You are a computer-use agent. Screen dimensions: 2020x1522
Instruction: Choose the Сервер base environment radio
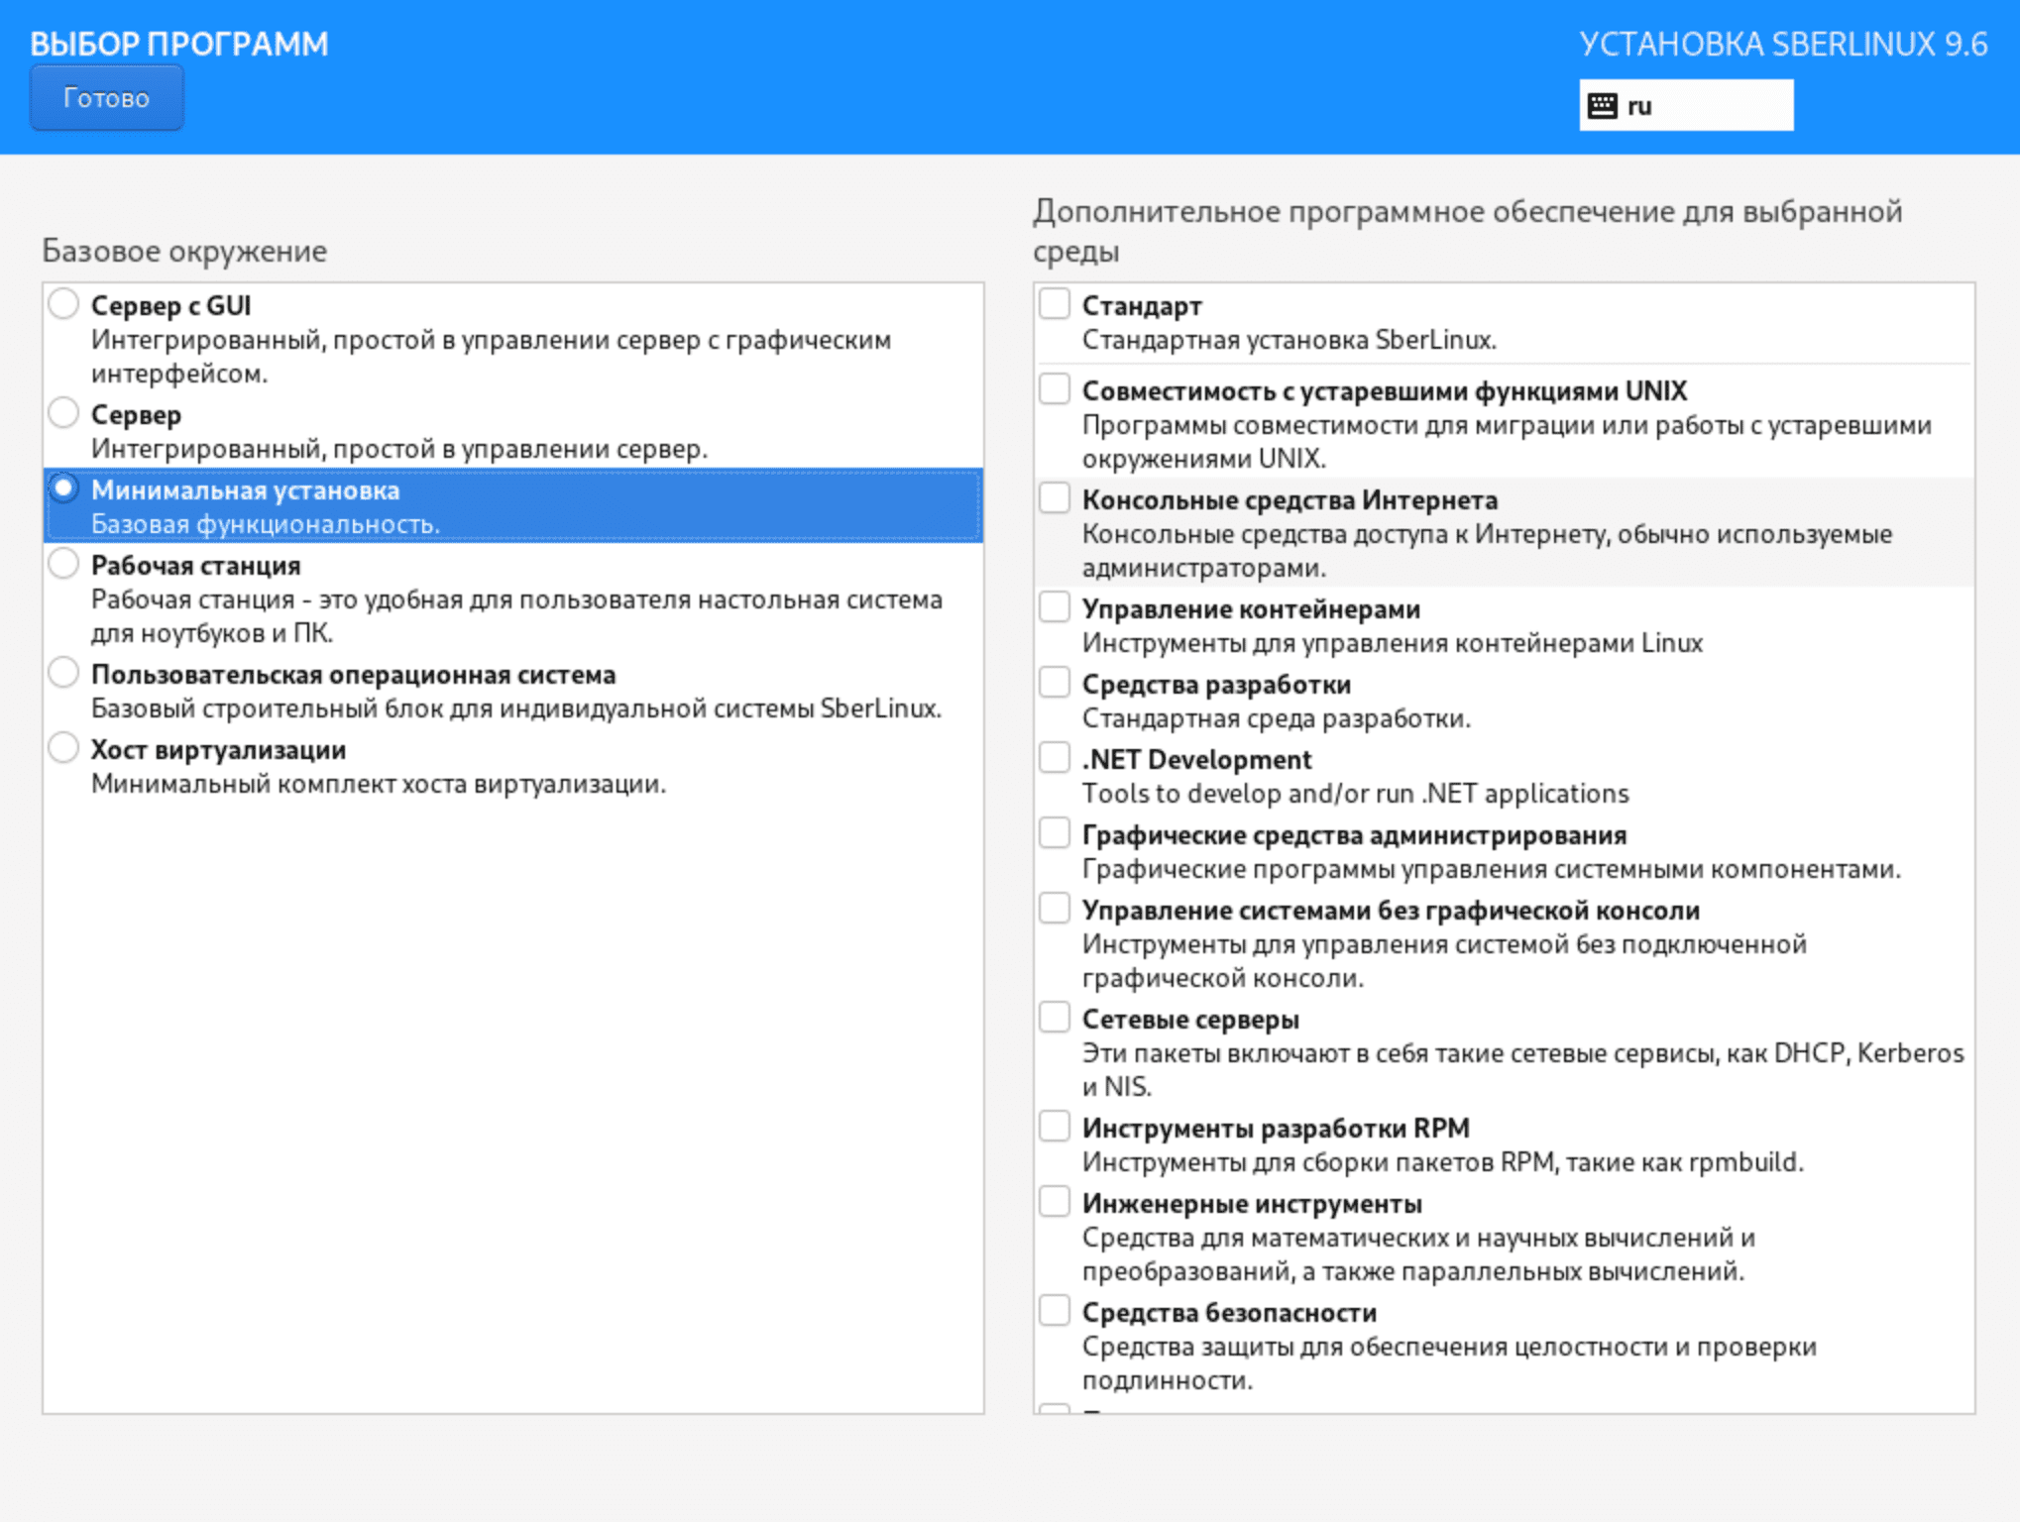[63, 413]
